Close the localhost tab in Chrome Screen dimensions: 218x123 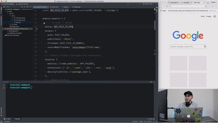pos(191,2)
